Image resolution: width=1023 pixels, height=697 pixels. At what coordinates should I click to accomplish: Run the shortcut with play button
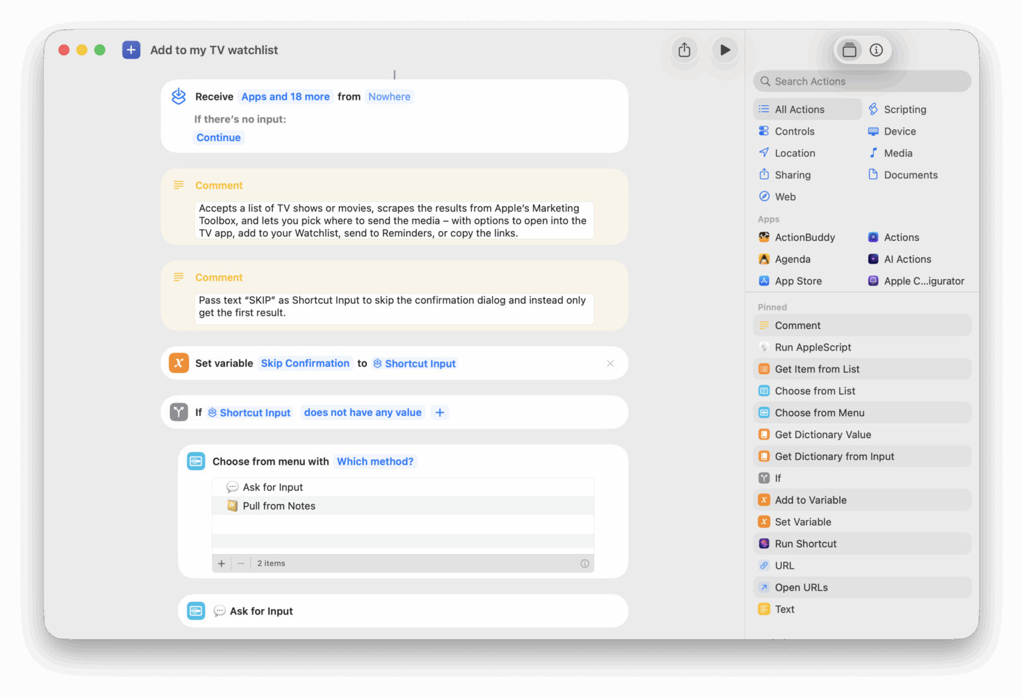[725, 50]
